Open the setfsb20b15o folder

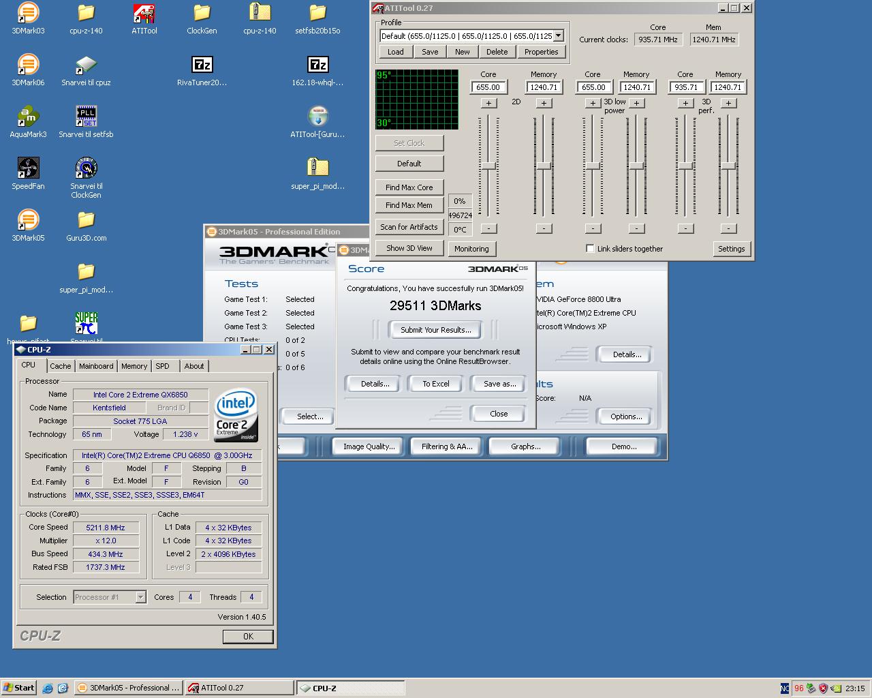coord(317,18)
